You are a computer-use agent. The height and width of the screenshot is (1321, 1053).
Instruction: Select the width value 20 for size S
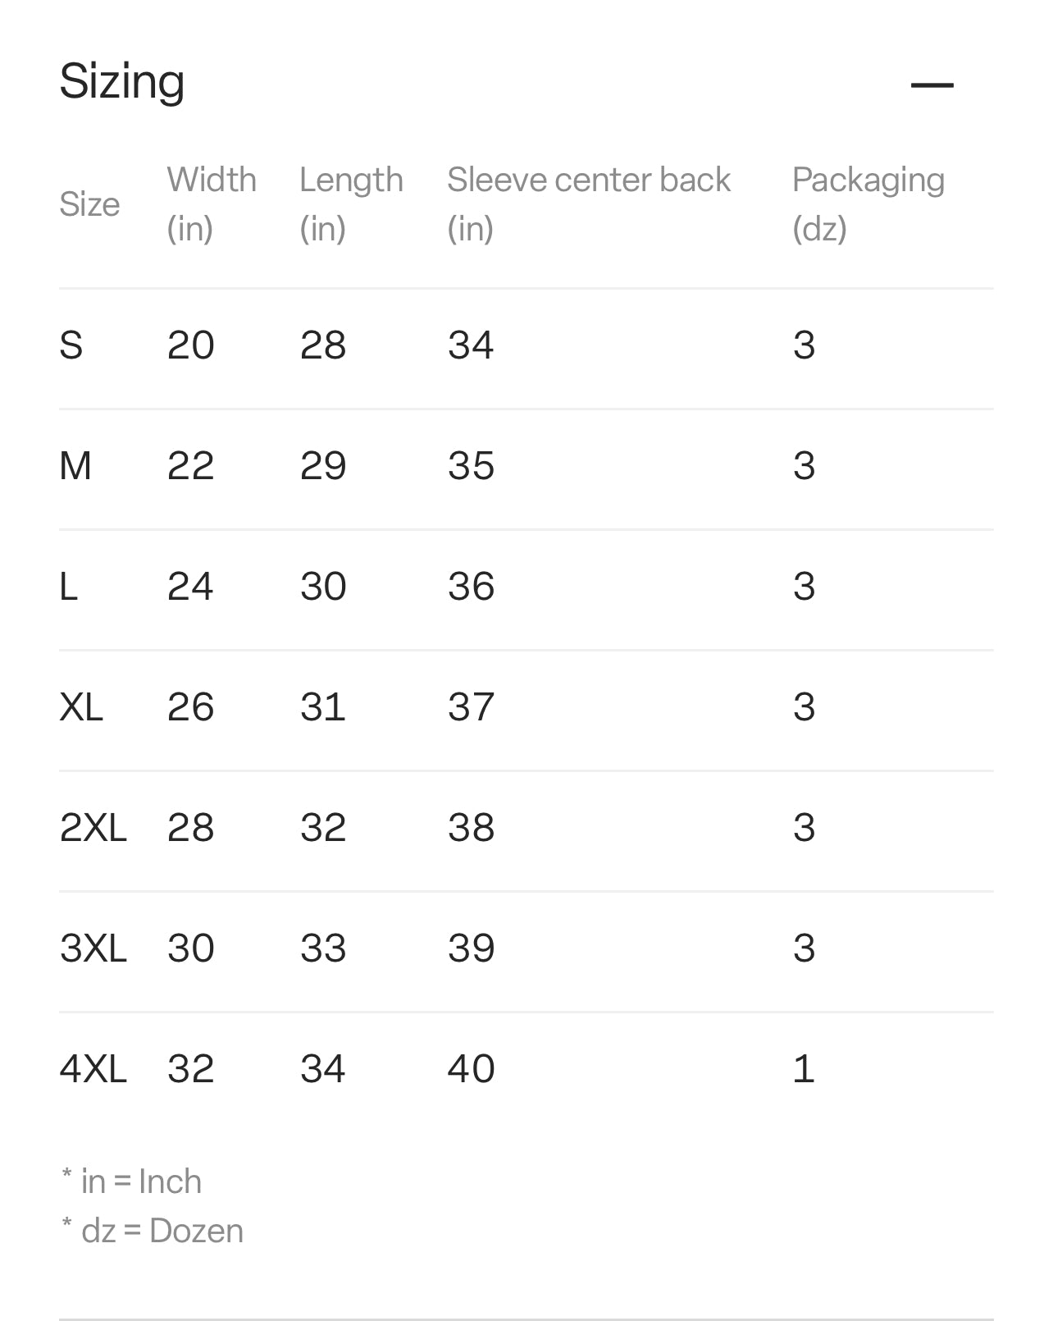(190, 345)
